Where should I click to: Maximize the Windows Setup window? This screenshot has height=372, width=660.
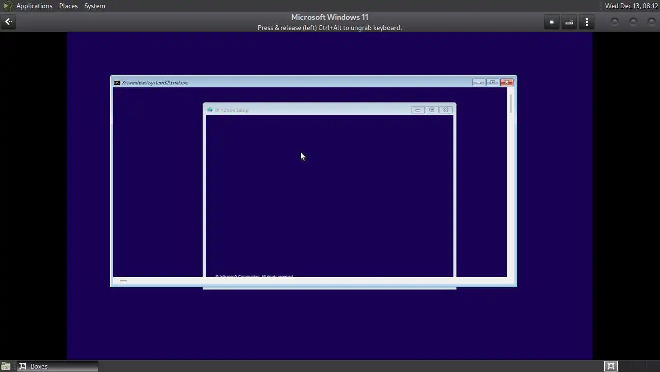[432, 110]
